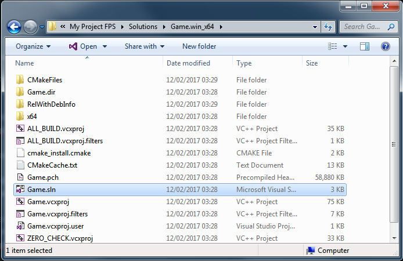This screenshot has width=403, height=261.
Task: Click Game.vcxproj project icon
Action: (x=20, y=201)
